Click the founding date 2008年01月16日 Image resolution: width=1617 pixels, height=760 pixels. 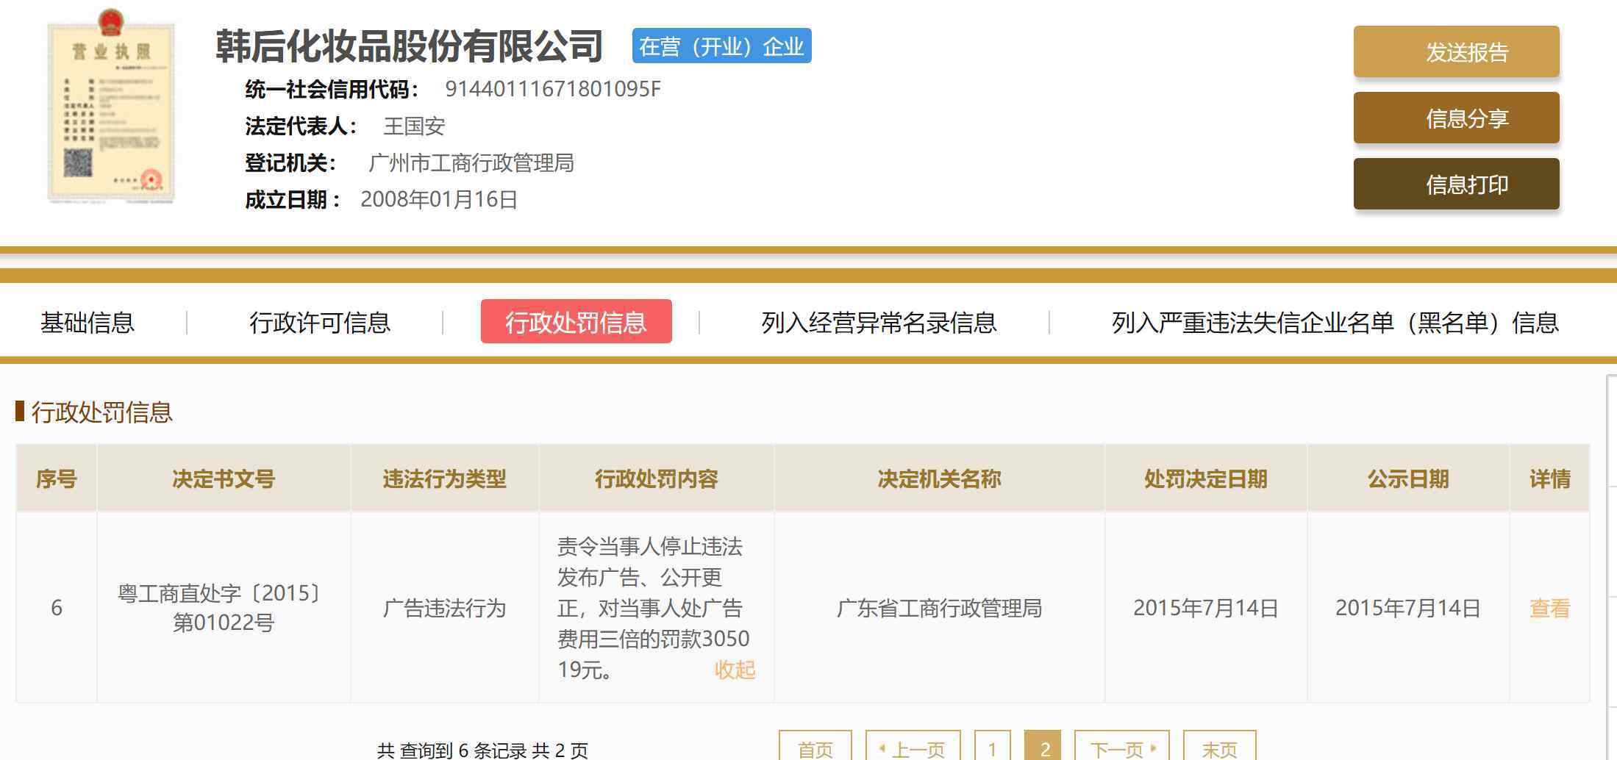click(439, 199)
